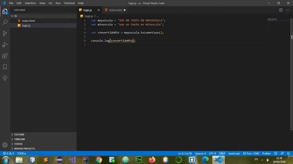Close the logic.js editor tab
The height and width of the screenshot is (164, 293).
99,10
